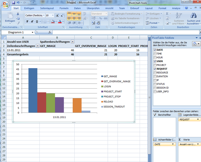Apply italic formatting (K)
Viewport: 201px width, 162px height.
coord(32,22)
